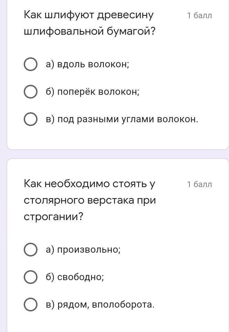This screenshot has height=332, width=229.
Task: Mark radio circle 'в) рядом, вполоборота'
Action: tap(31, 305)
